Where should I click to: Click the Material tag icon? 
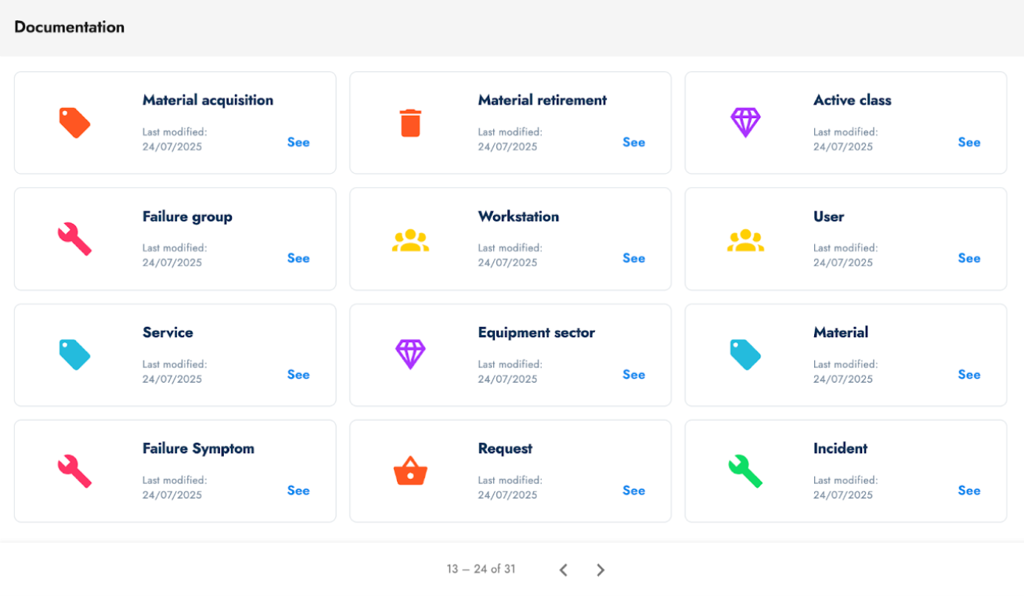pos(745,354)
